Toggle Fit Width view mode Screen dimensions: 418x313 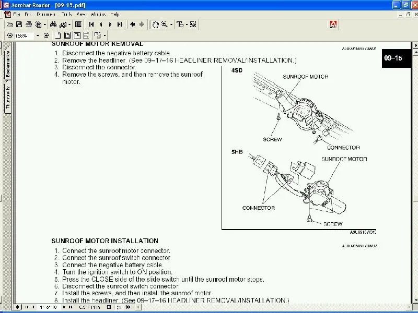(77, 35)
